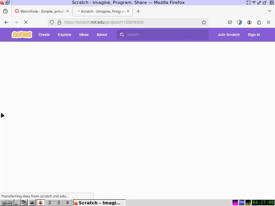Close the Scratch tab
The image size is (275, 206).
128,11
